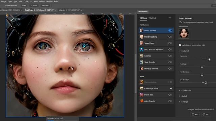Collapse the Featured section

(x=180, y=51)
